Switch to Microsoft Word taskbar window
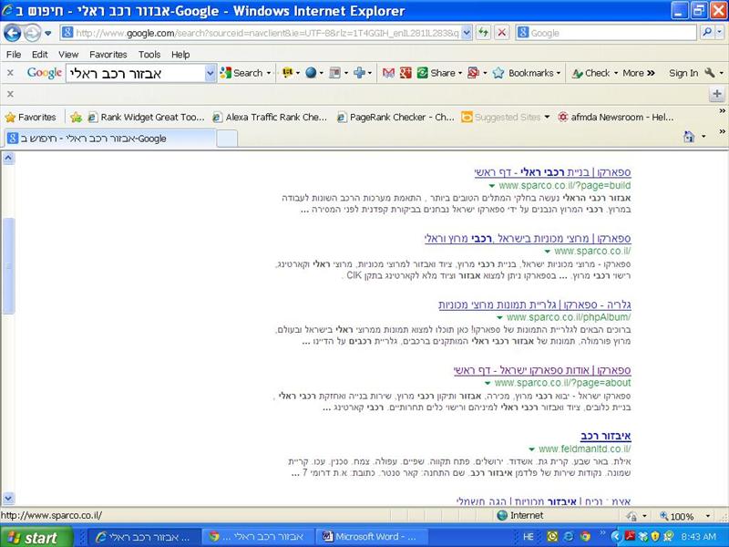Screen dimensions: 729x547 (x=372, y=537)
